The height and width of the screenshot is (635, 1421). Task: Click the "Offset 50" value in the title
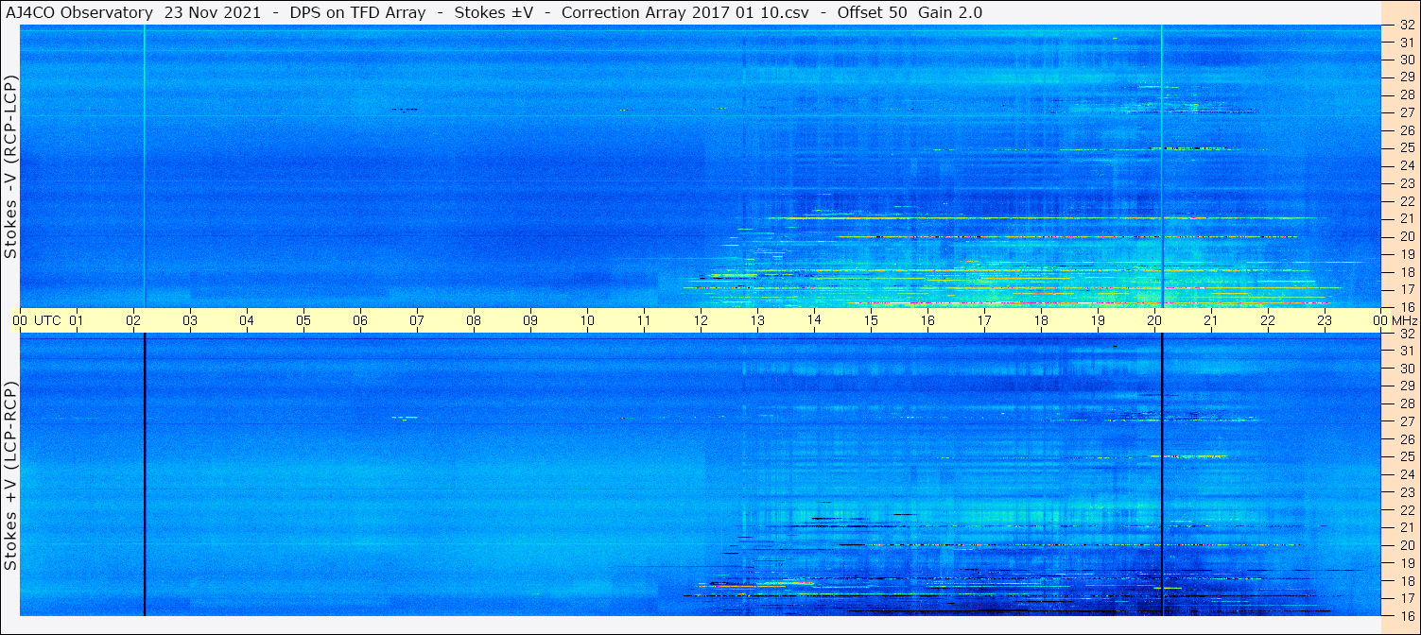tap(874, 12)
